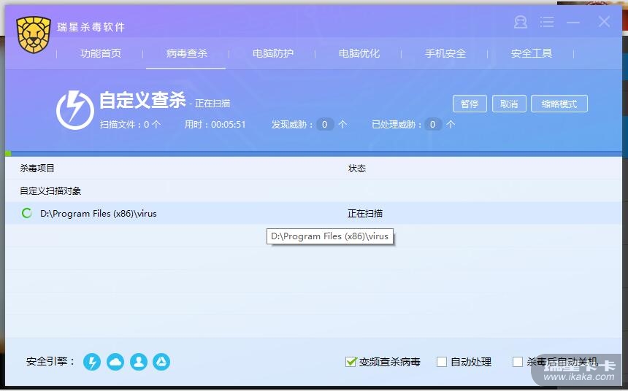
Task: Click 自定义扫描对象 group label
Action: [50, 191]
